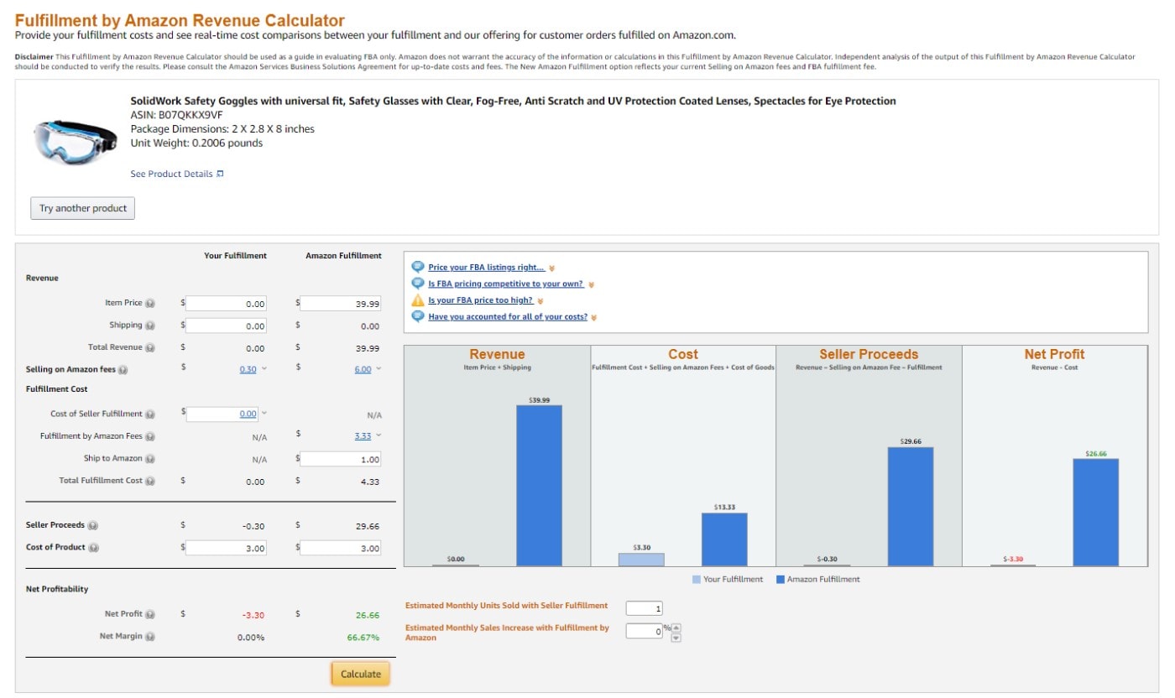Image resolution: width=1175 pixels, height=698 pixels.
Task: Click the Amazon Fulfillment legend swatch
Action: click(781, 579)
